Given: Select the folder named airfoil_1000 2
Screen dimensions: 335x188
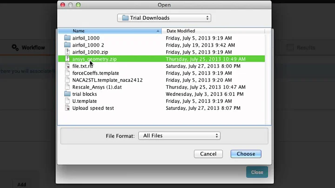Looking at the screenshot, I should [88, 45].
